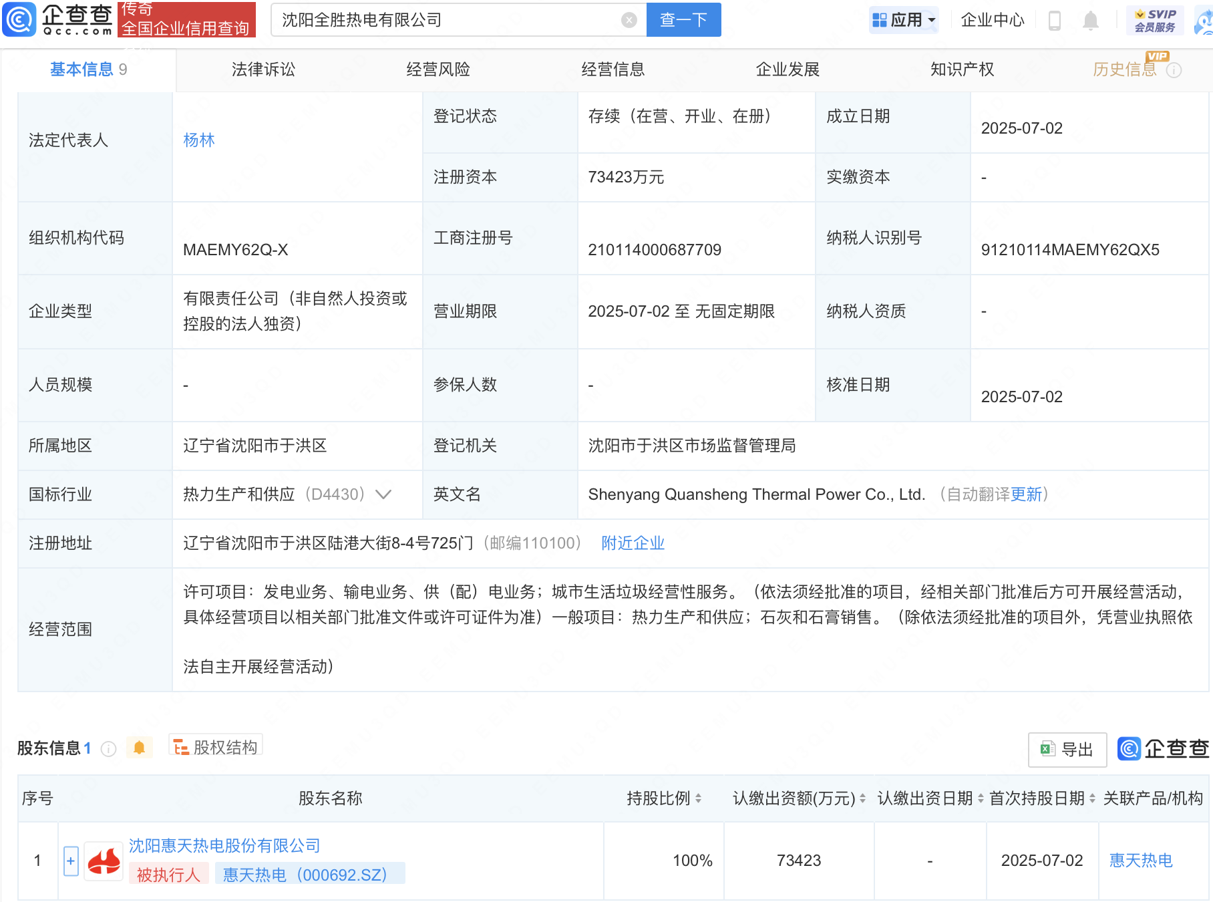Click the 所属地区 value 辽宁省沈阳市于洪区
The image size is (1213, 902).
tap(255, 446)
